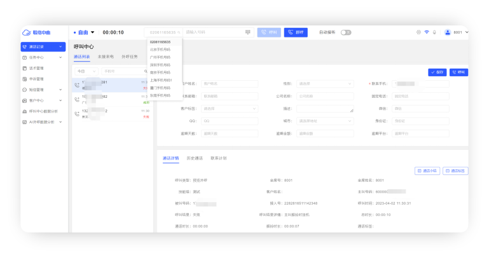The width and height of the screenshot is (489, 258).
Task: Open the 今日 date filter dropdown
Action: [x=84, y=71]
